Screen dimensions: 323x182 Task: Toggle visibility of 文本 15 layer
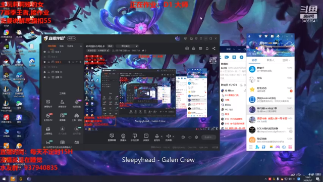coord(45,72)
